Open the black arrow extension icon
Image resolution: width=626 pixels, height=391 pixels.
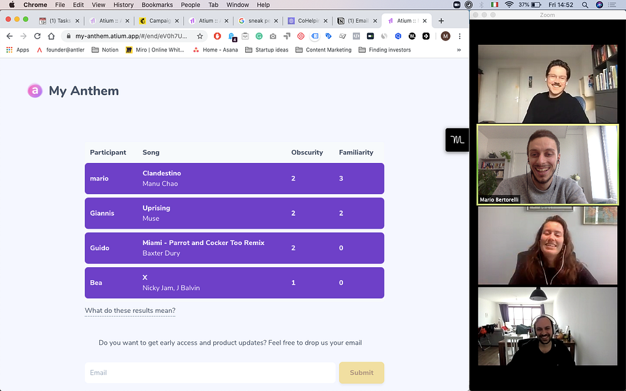point(426,36)
